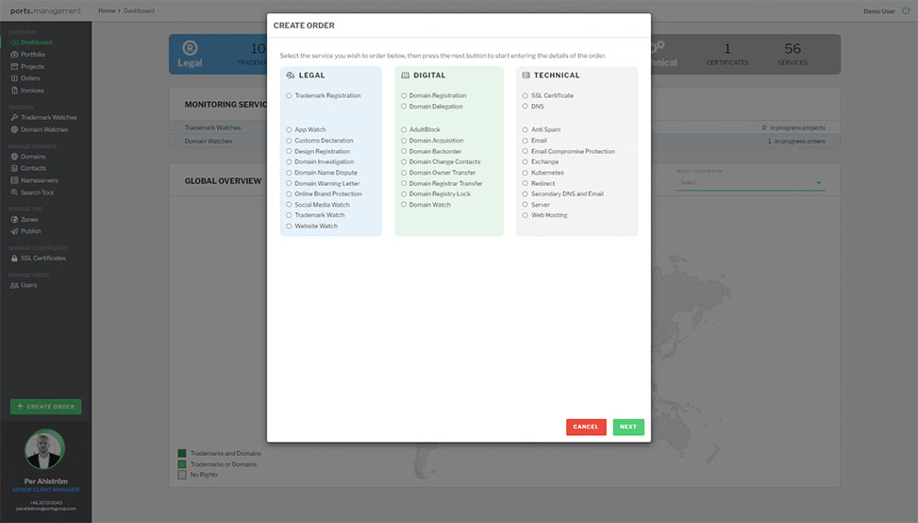Open the Projects menu item
Image resolution: width=918 pixels, height=523 pixels.
point(33,66)
